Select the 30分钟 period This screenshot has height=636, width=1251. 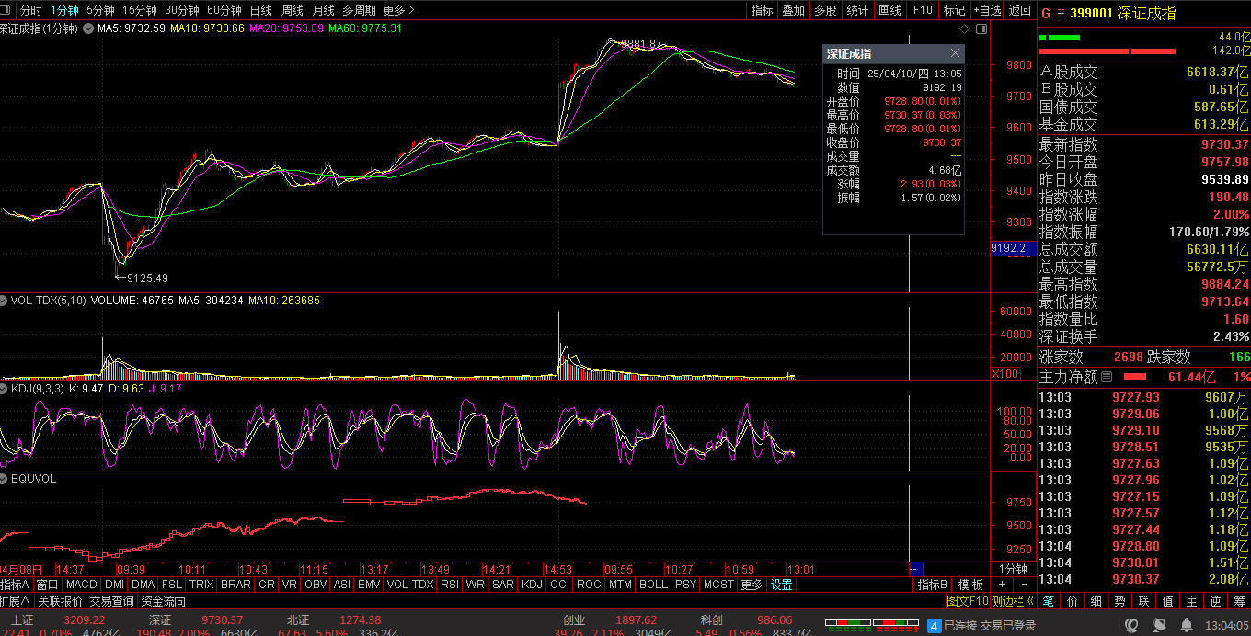182,10
